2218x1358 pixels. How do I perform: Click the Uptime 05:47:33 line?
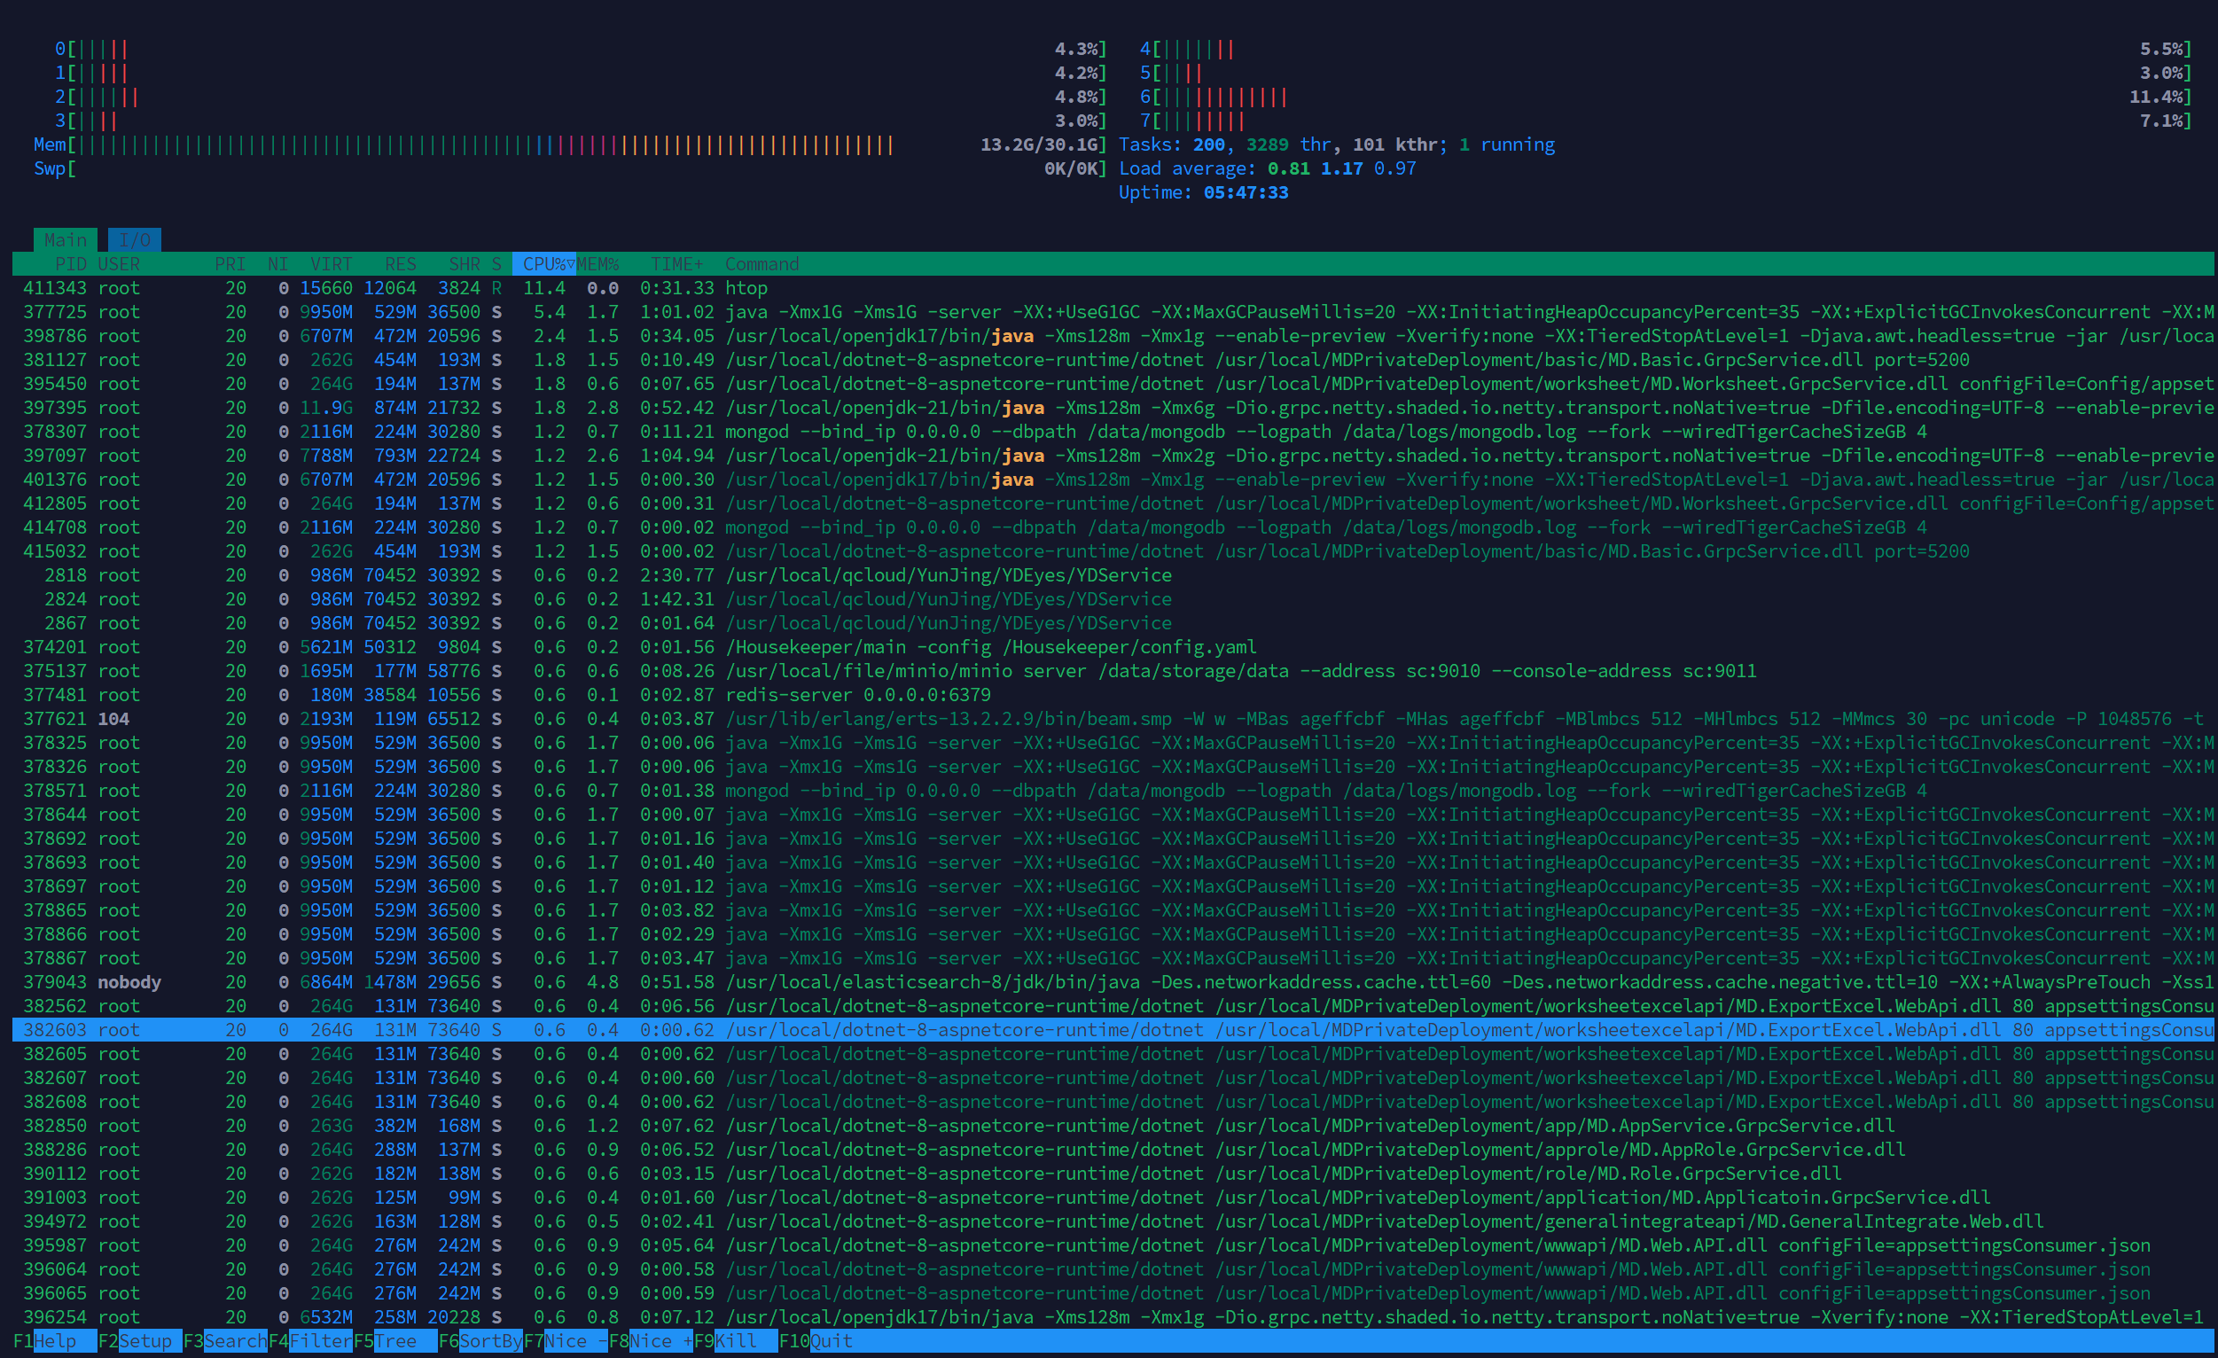coord(1204,192)
